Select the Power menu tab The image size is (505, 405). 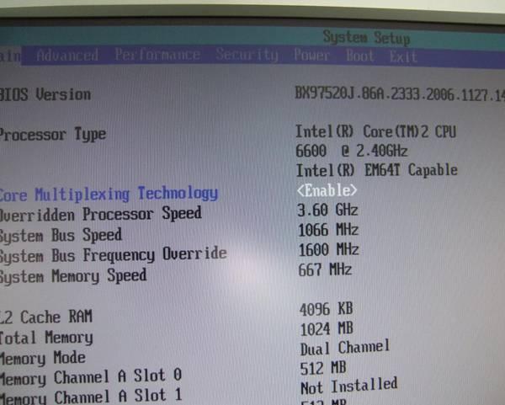(x=311, y=56)
